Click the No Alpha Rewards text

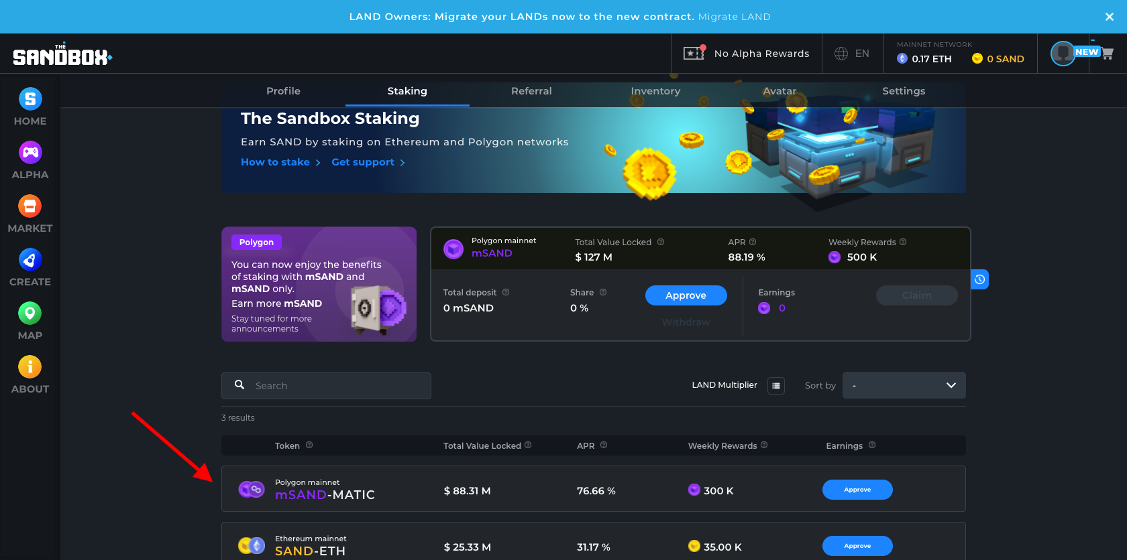pos(761,54)
